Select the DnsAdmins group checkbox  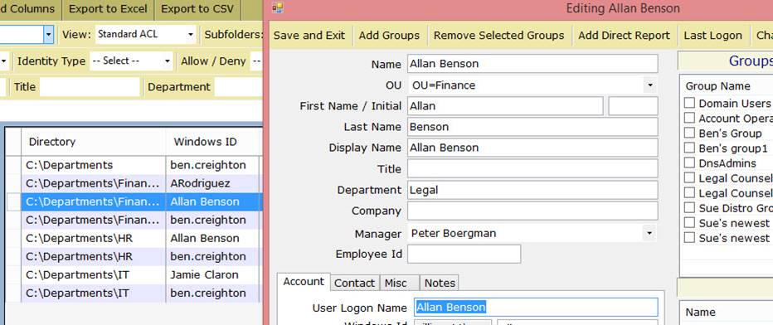click(x=690, y=163)
